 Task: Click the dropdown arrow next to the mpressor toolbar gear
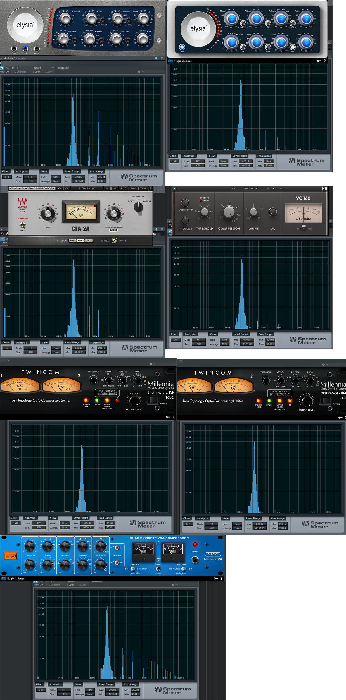pyautogui.click(x=143, y=72)
